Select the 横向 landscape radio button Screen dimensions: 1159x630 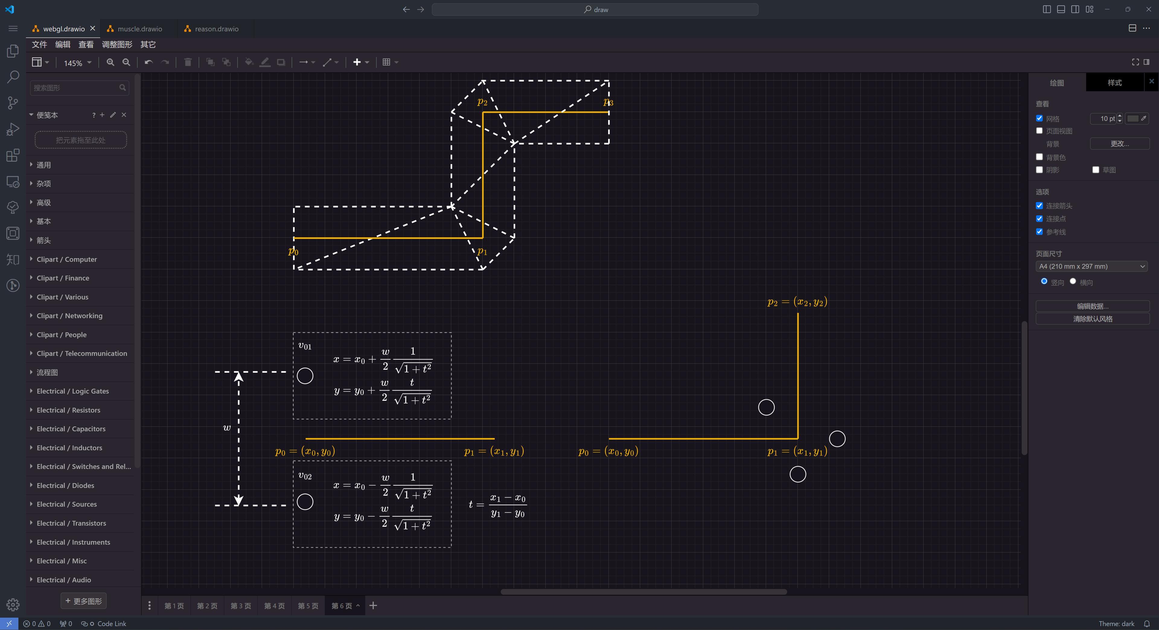click(1073, 281)
